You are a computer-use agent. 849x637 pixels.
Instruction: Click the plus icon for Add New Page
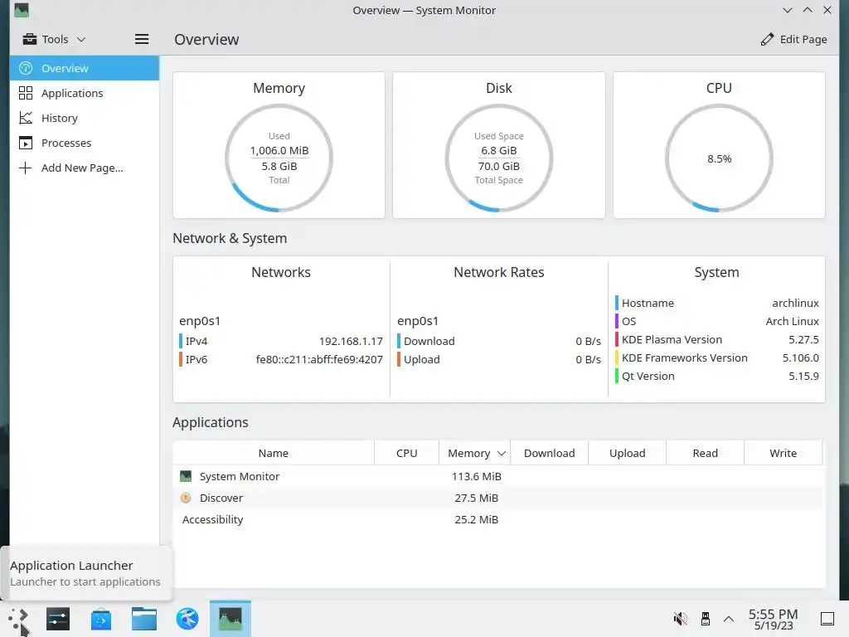coord(26,168)
